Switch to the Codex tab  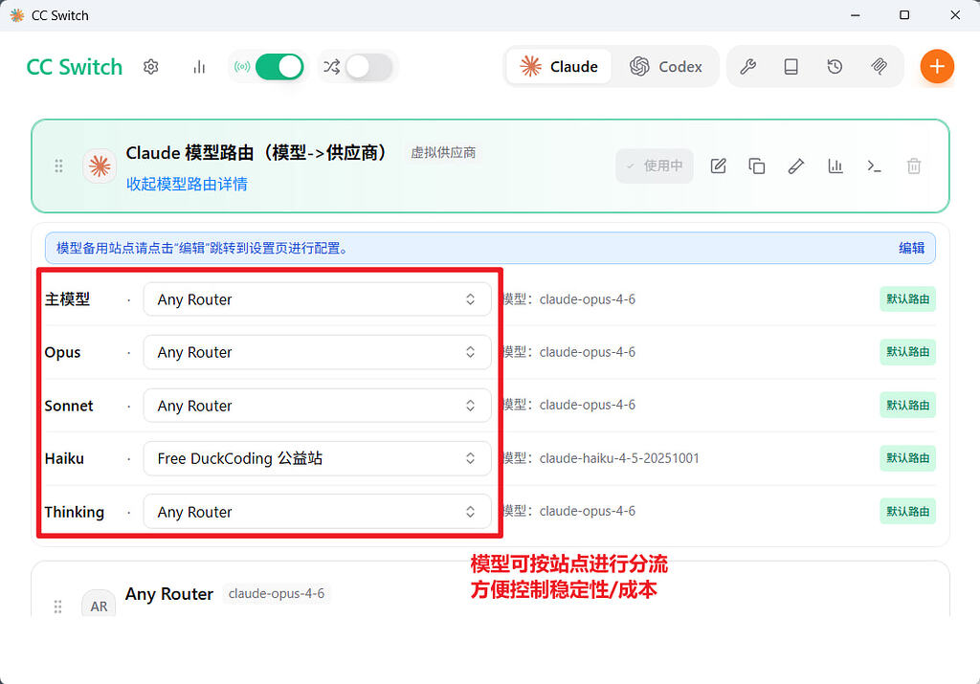pos(666,66)
